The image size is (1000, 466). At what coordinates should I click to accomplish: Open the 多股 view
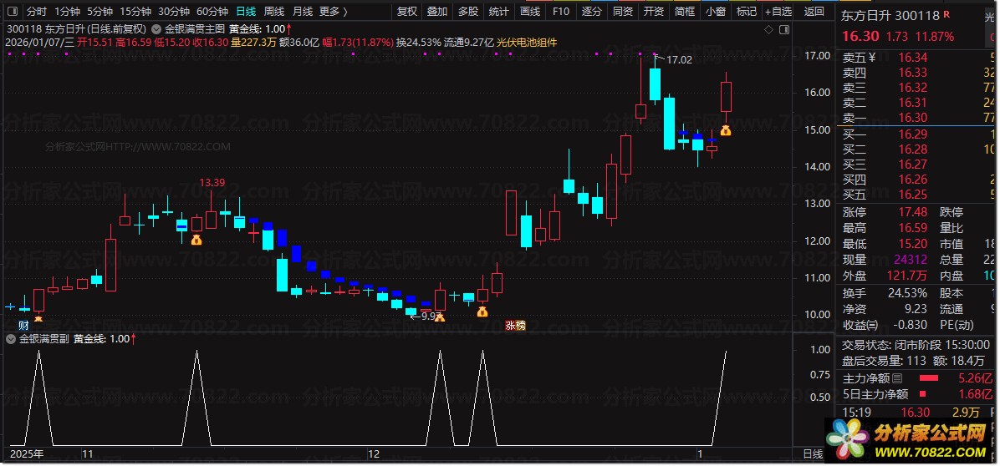[468, 12]
